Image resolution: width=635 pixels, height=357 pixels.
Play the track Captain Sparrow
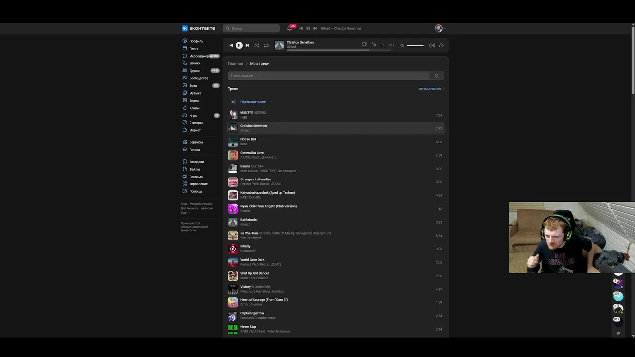tap(336, 316)
